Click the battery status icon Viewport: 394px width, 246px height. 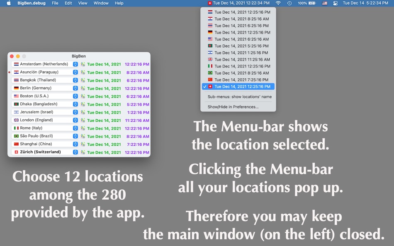(x=306, y=3)
